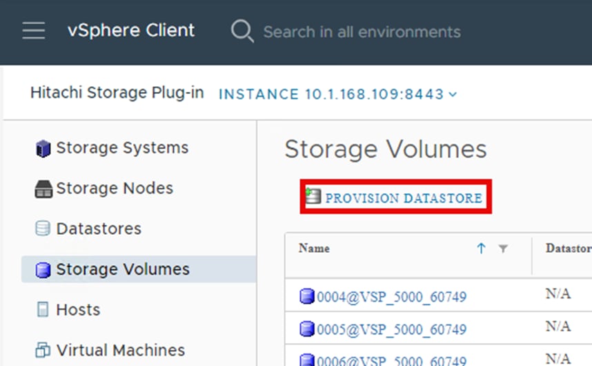Image resolution: width=592 pixels, height=366 pixels.
Task: Open volume 0006@VSP_5000_60749 link
Action: coord(391,359)
